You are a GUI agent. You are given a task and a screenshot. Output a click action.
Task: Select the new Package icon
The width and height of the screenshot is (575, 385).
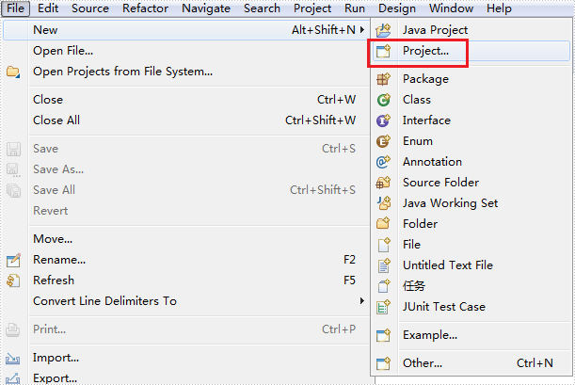point(384,79)
